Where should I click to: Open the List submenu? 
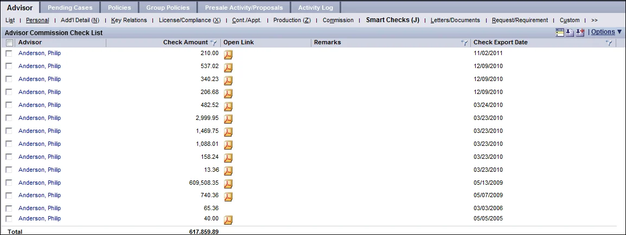tap(10, 20)
